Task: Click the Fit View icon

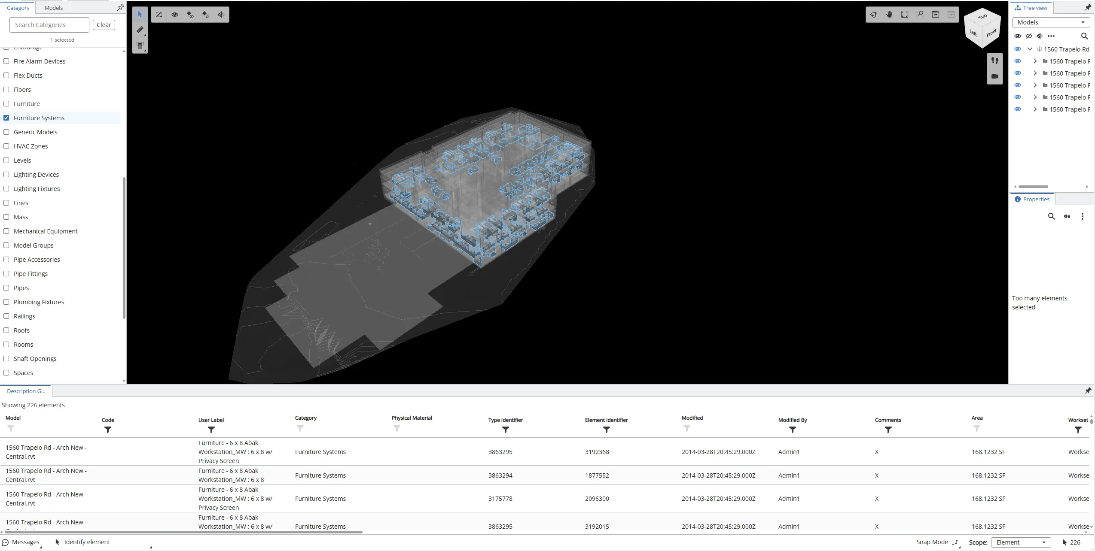Action: click(904, 14)
